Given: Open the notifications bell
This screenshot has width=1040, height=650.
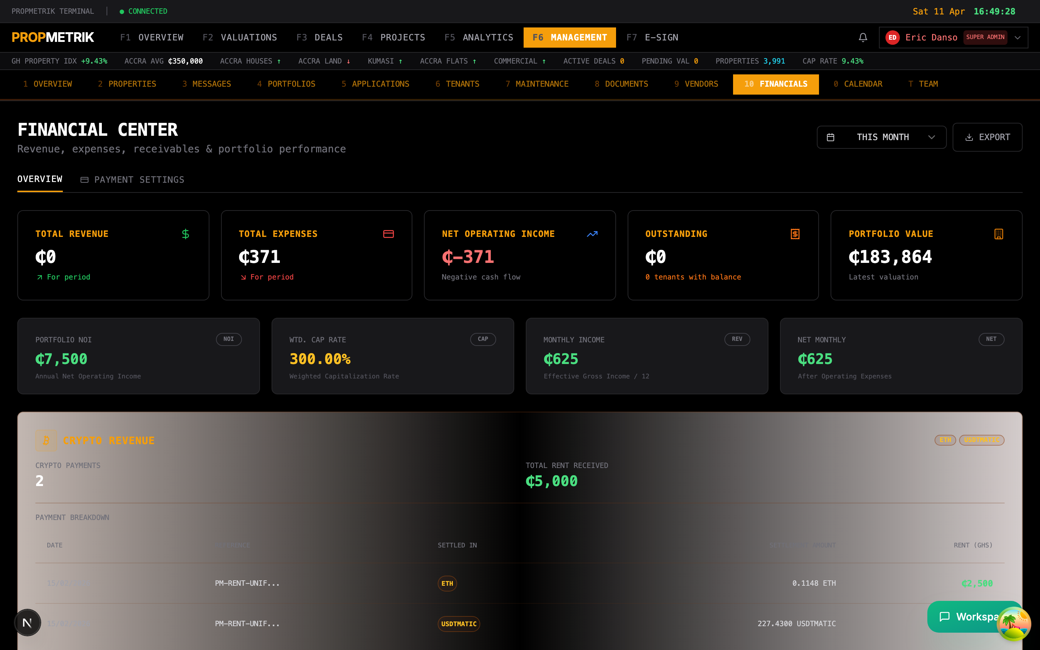Looking at the screenshot, I should point(862,38).
